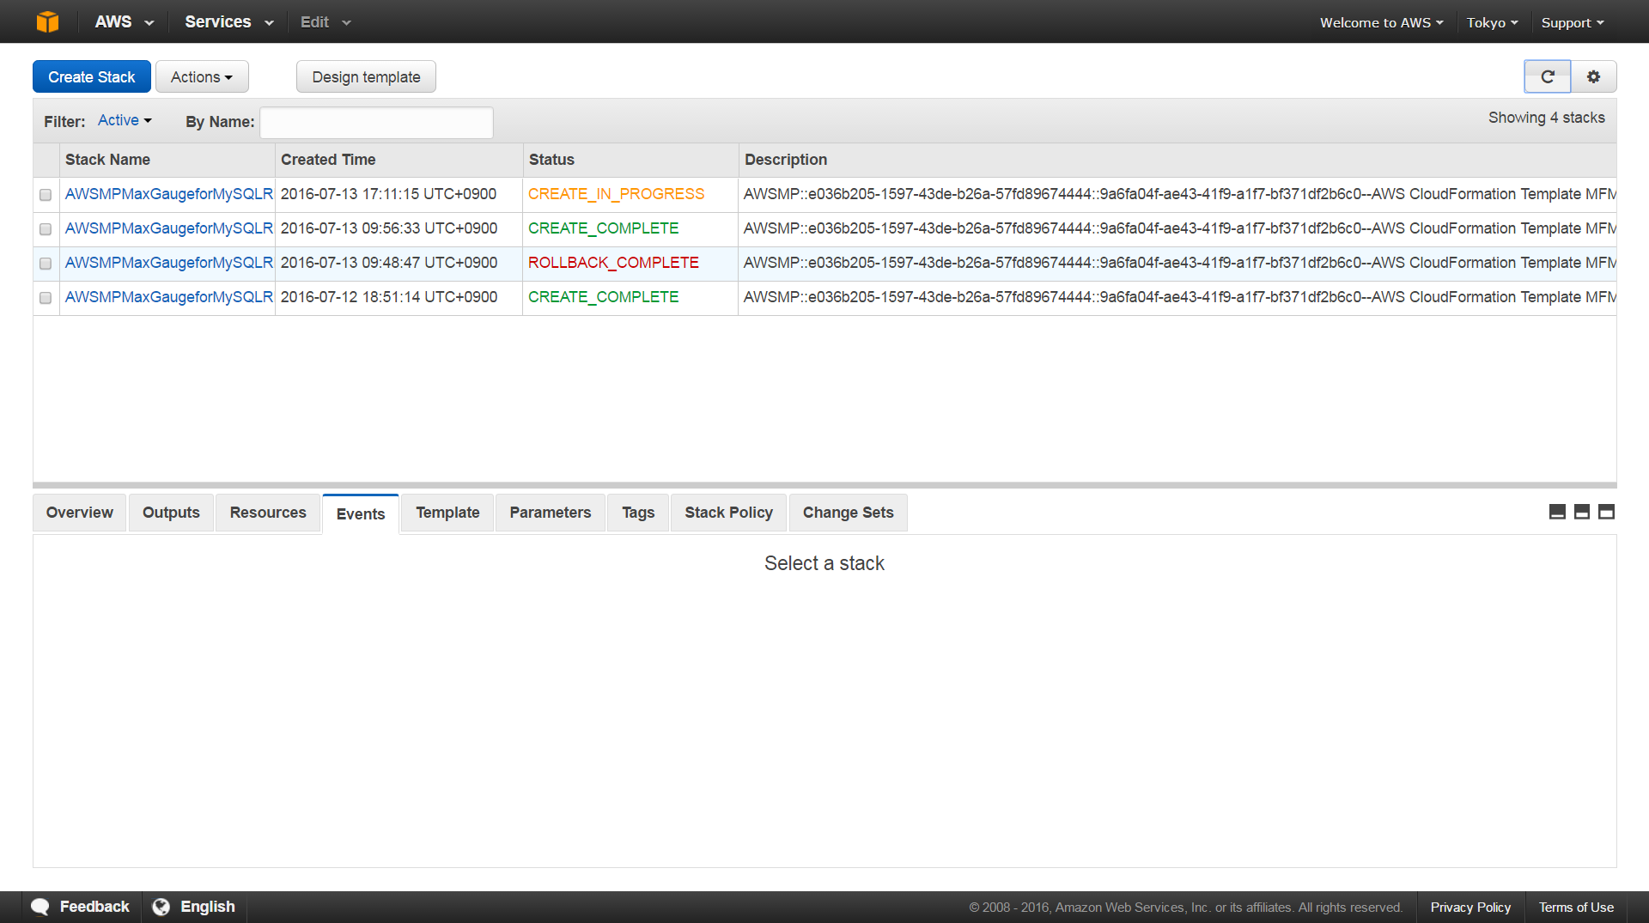Screen dimensions: 1649x923
Task: Open the settings gear icon
Action: click(x=1593, y=76)
